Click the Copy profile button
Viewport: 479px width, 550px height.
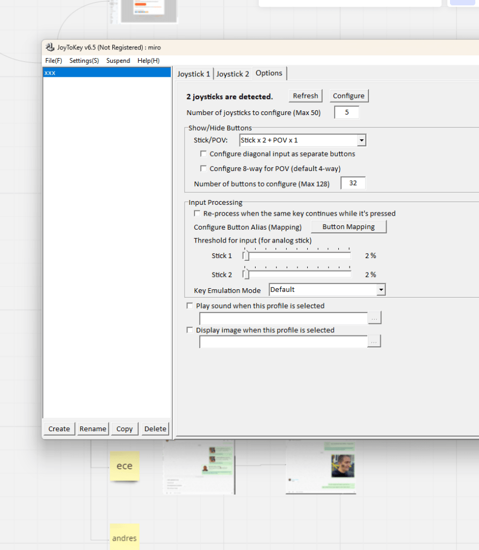click(x=125, y=428)
